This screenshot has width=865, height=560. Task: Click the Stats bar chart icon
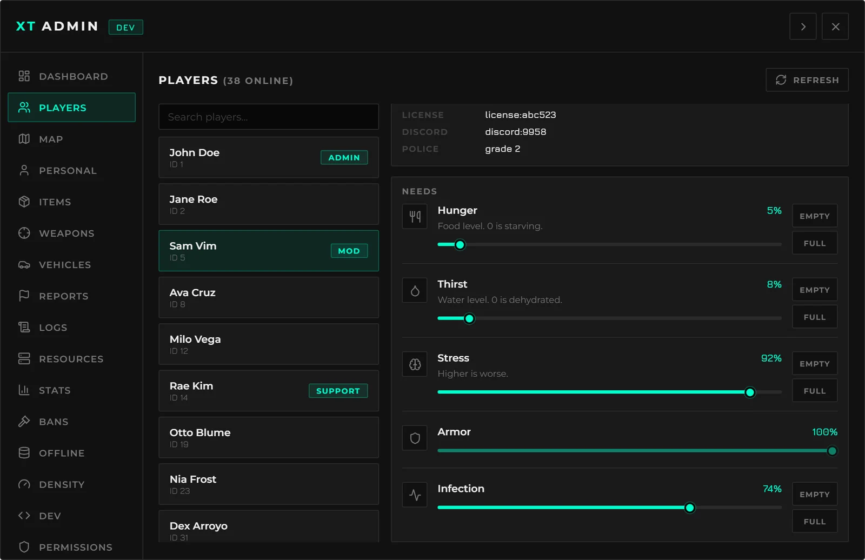point(24,390)
